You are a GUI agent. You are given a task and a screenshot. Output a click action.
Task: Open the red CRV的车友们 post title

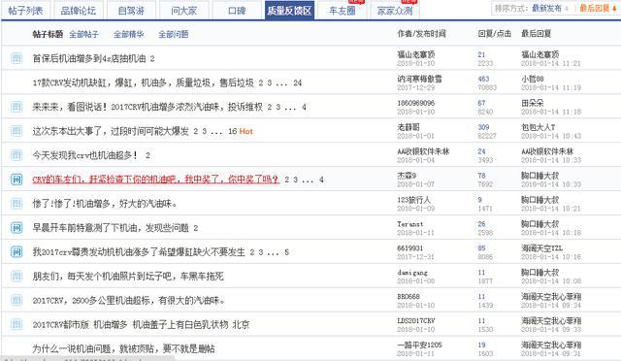(x=155, y=180)
